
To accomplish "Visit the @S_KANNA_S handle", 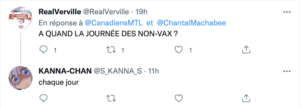I will pyautogui.click(x=118, y=71).
